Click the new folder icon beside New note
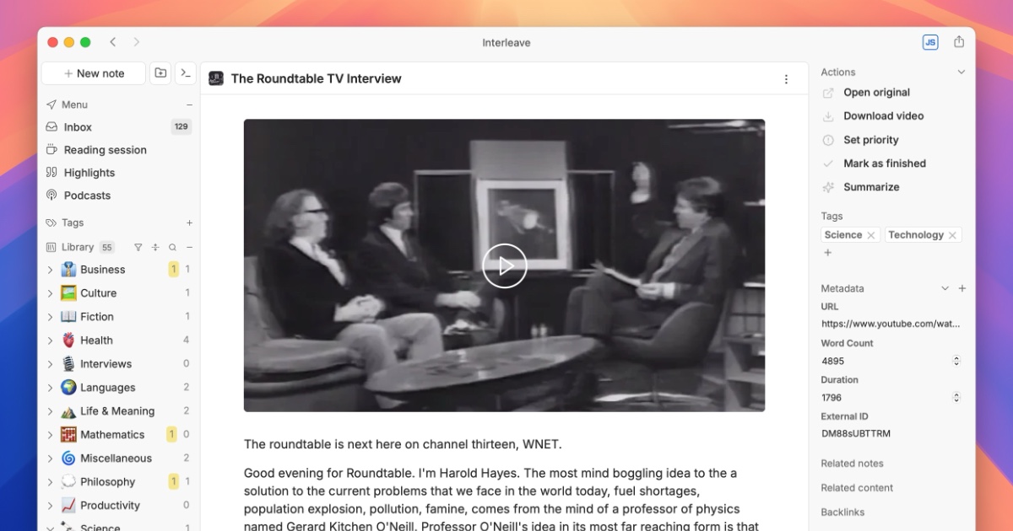Viewport: 1013px width, 531px height. tap(160, 73)
